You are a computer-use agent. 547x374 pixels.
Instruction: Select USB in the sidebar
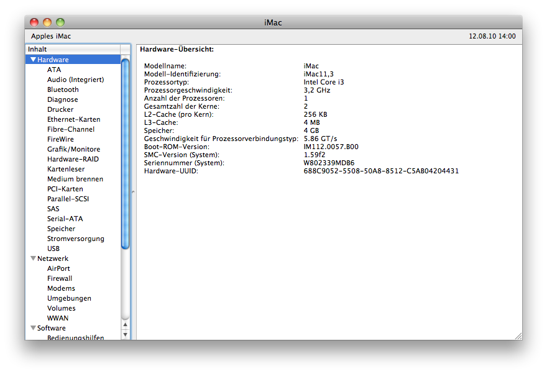click(x=53, y=249)
